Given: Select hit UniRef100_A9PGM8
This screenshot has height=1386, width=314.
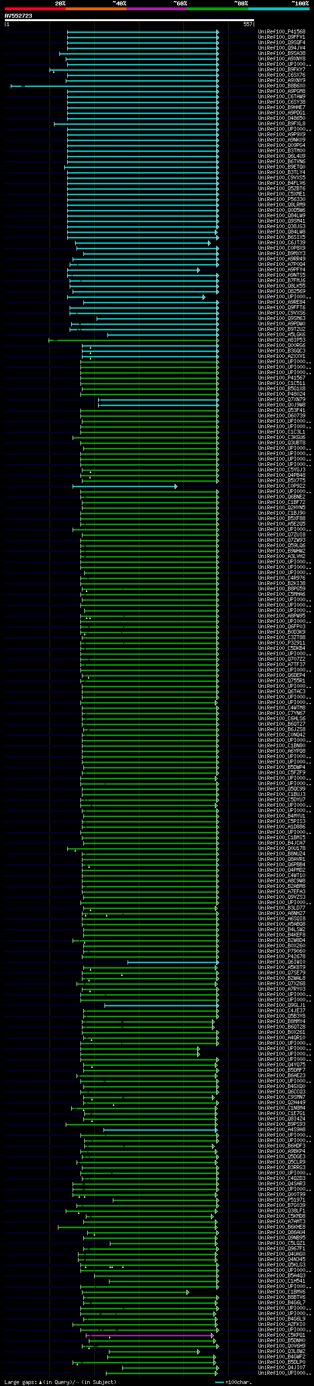Looking at the screenshot, I should coord(282,91).
